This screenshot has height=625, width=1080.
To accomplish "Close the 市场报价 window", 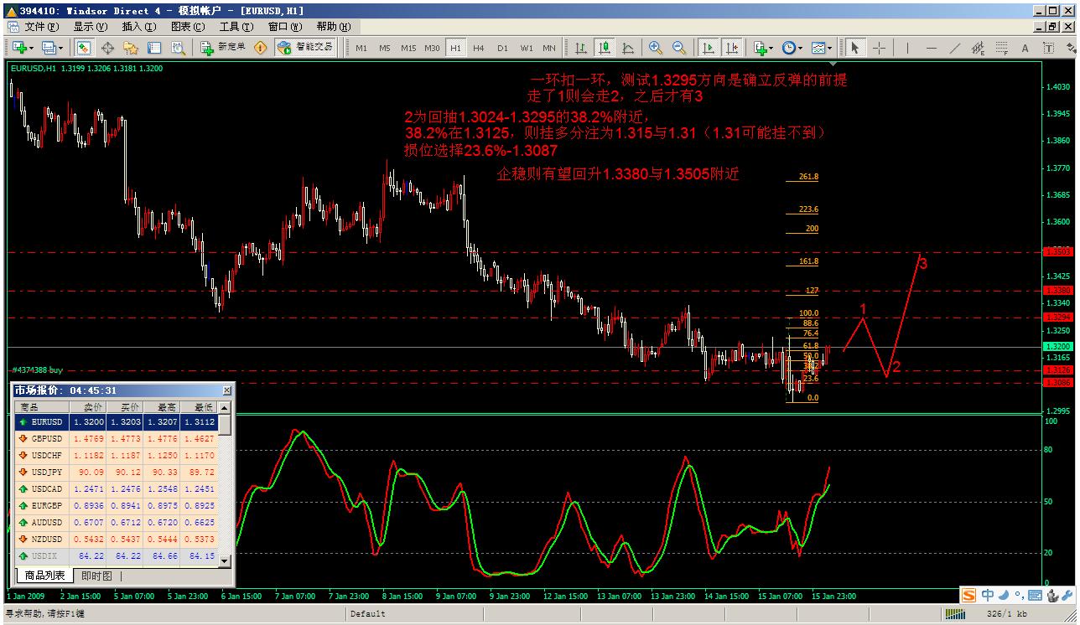I will pyautogui.click(x=227, y=390).
